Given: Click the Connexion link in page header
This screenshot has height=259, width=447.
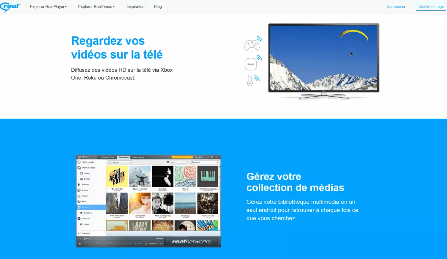Looking at the screenshot, I should click(396, 6).
